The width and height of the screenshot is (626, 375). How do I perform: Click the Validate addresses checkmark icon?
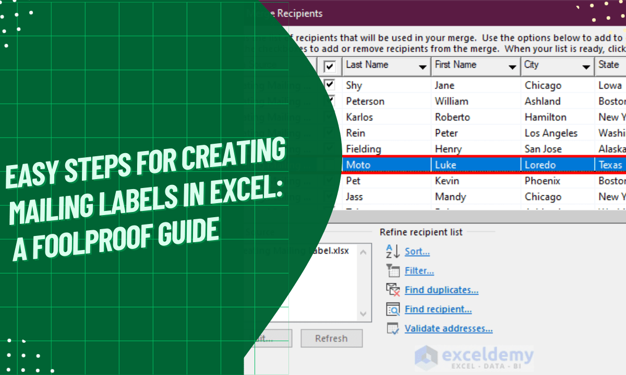click(393, 329)
